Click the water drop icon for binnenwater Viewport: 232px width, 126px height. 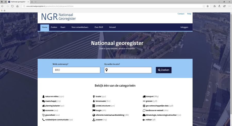coord(94,101)
